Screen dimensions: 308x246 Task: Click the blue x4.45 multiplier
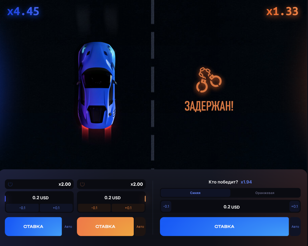[23, 12]
